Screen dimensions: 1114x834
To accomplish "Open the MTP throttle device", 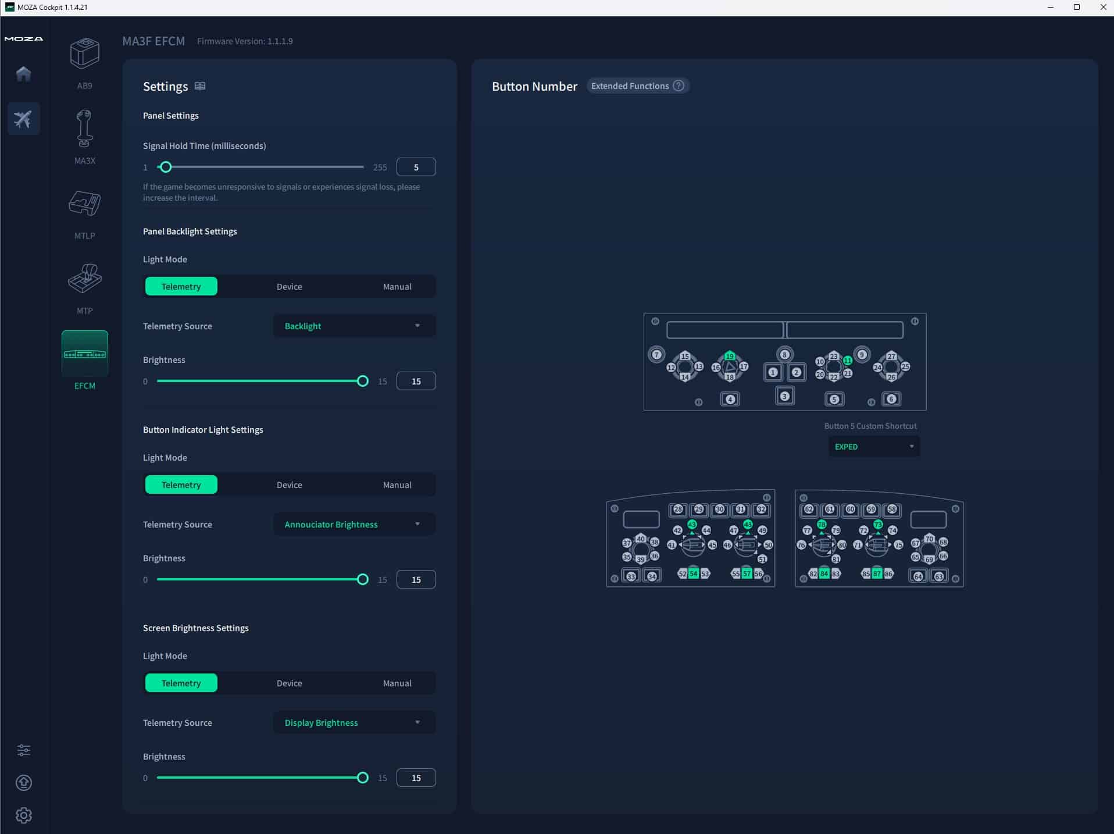I will point(85,288).
